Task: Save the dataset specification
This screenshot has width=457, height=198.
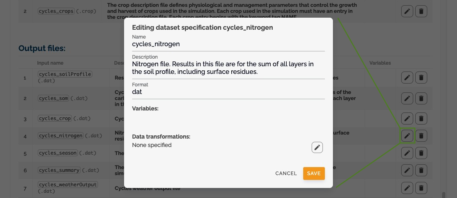Action: [314, 173]
